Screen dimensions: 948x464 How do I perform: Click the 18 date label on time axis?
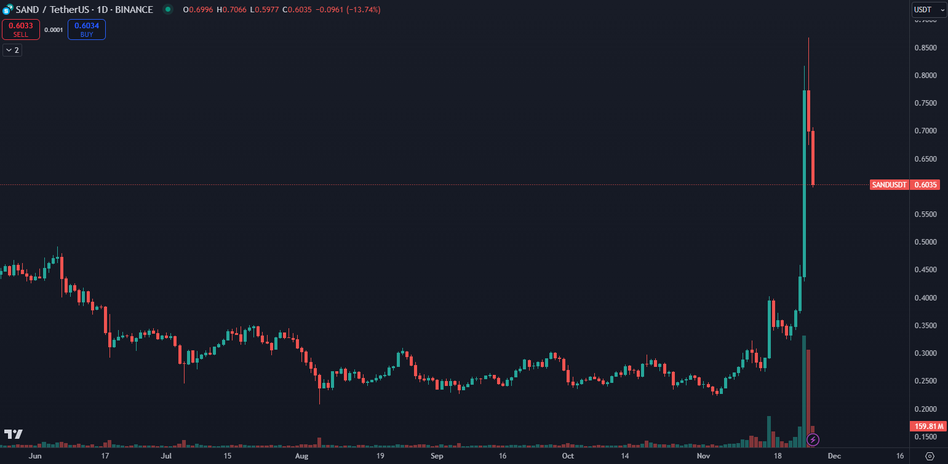pyautogui.click(x=778, y=456)
